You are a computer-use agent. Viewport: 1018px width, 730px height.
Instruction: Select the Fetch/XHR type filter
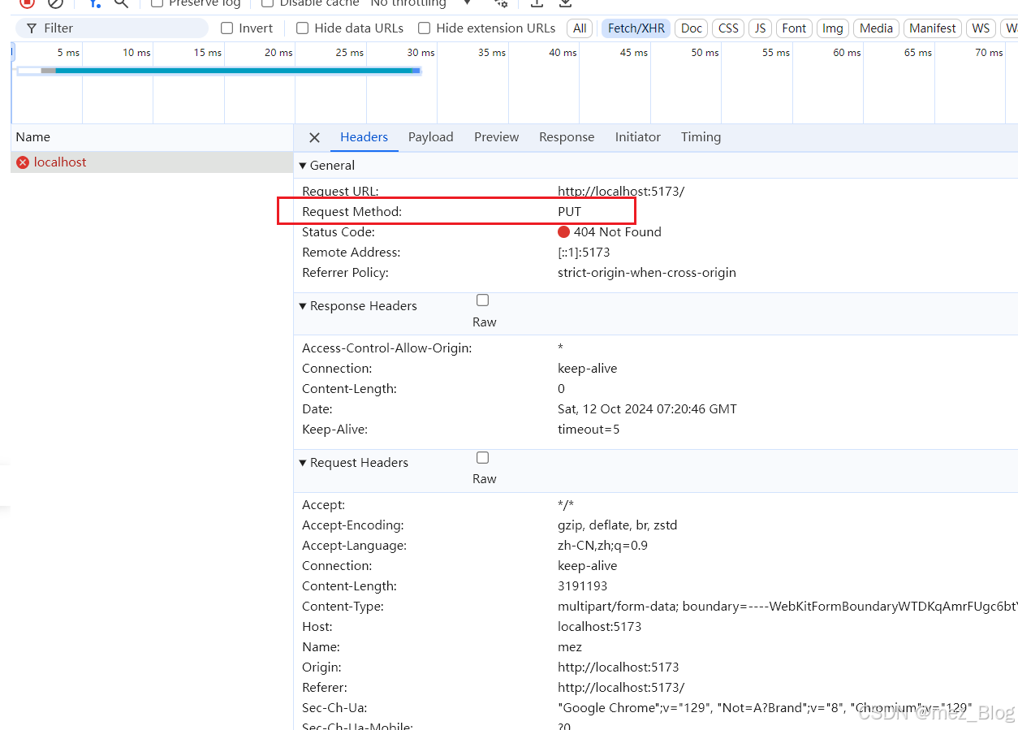(636, 28)
